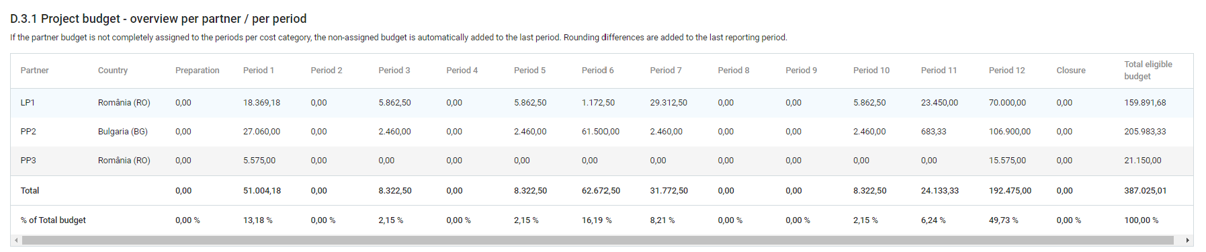The image size is (1206, 252).
Task: Select the PP2 partner row
Action: (x=602, y=132)
